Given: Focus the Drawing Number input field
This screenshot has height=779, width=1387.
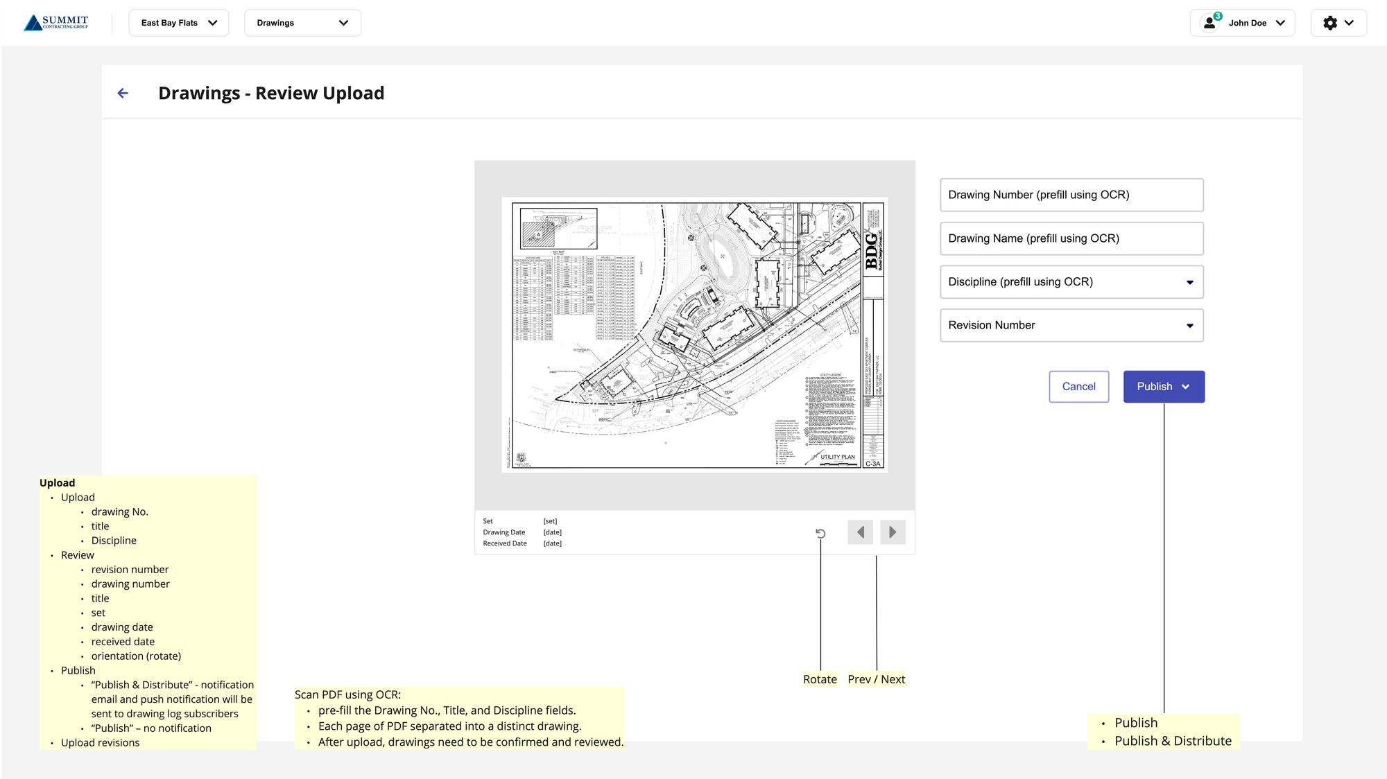Looking at the screenshot, I should tap(1071, 195).
